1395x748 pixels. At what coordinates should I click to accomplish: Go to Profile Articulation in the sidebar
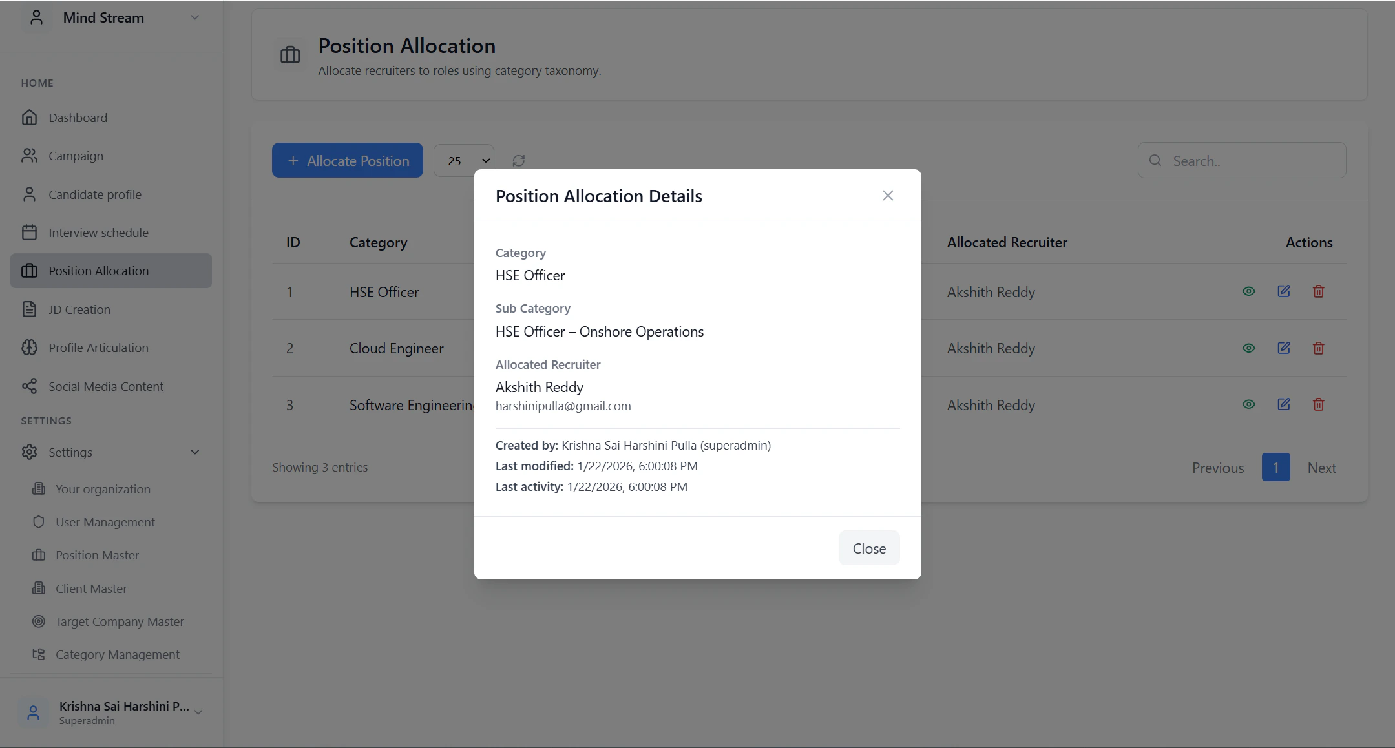click(x=98, y=348)
